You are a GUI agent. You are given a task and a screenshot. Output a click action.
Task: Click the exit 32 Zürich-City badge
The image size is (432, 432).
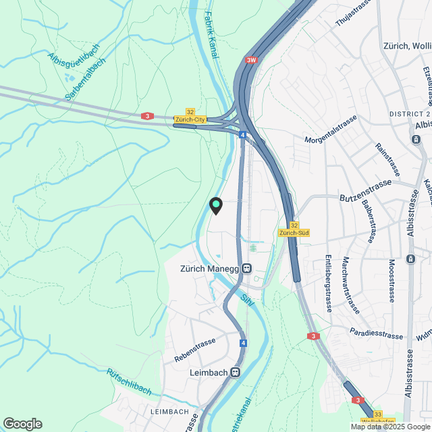(x=190, y=116)
